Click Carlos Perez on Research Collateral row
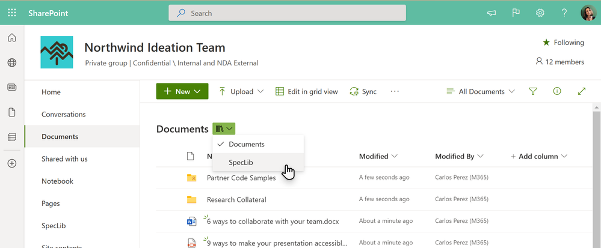Viewport: 601px width, 248px height. click(461, 199)
